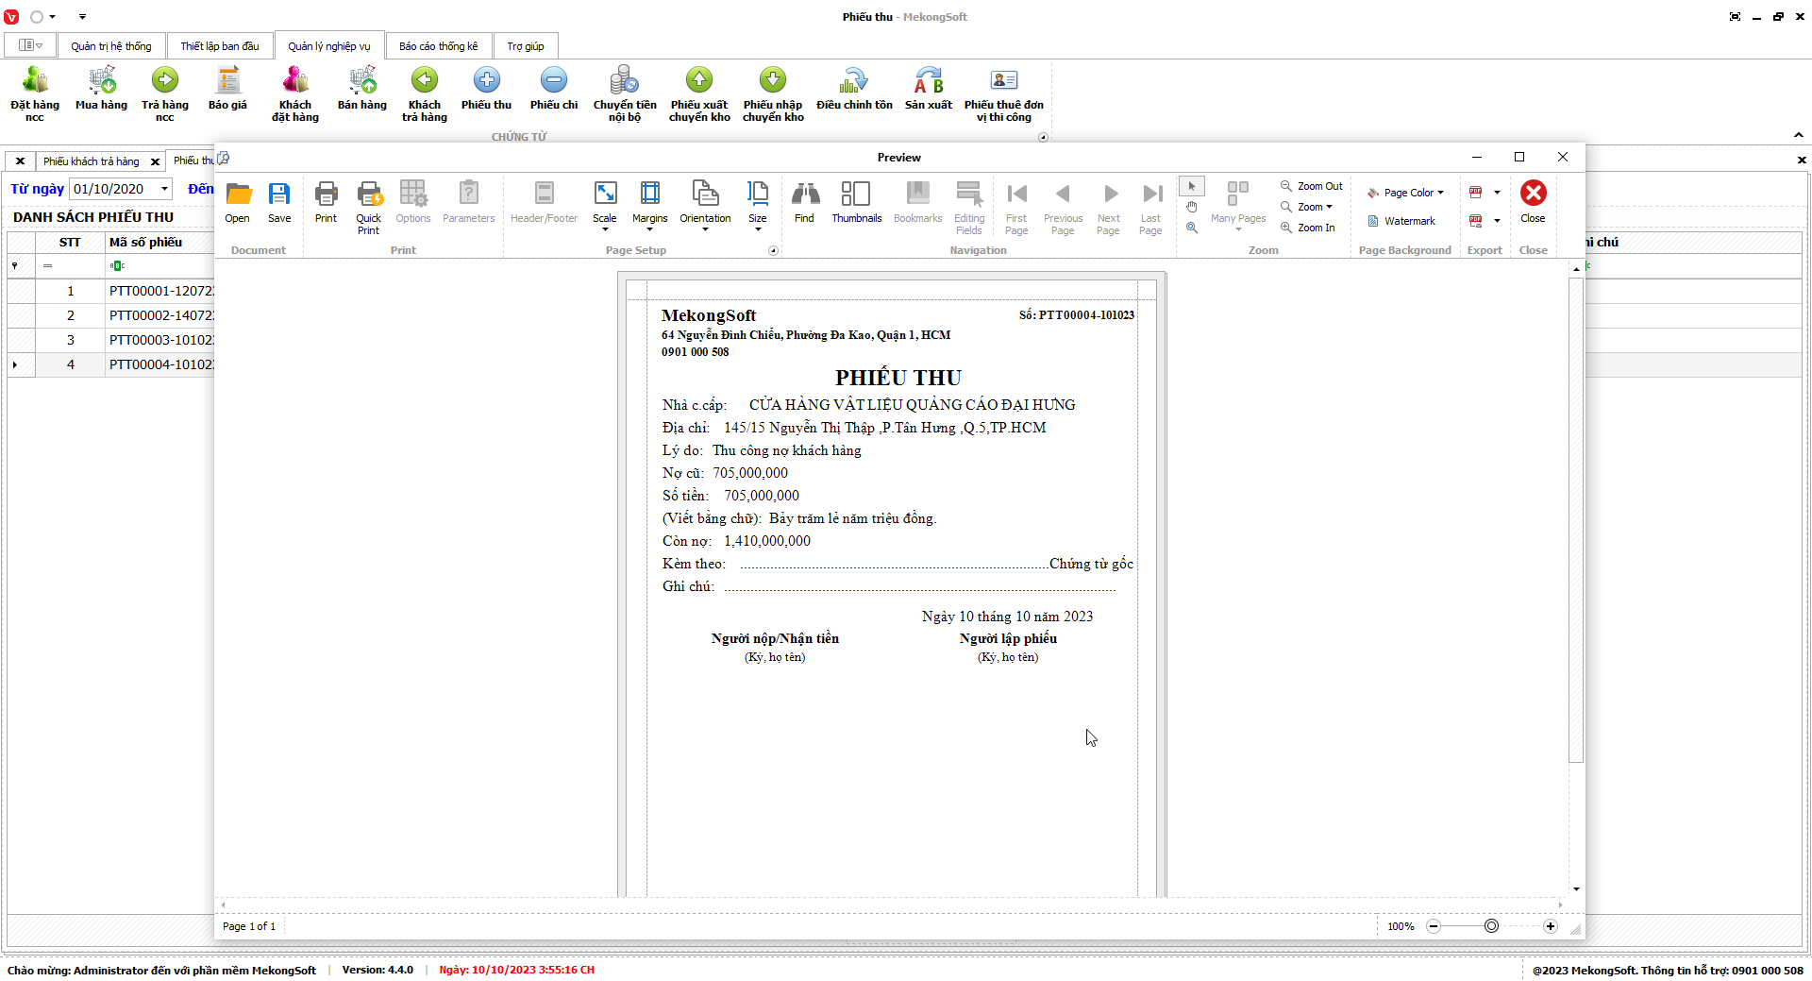Activate the hand tool in Preview

point(1192,207)
